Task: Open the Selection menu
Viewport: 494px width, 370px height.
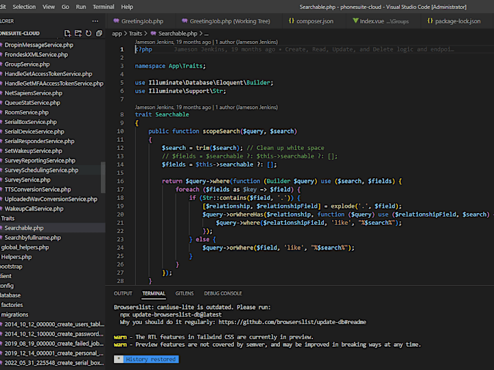Action: click(x=24, y=6)
